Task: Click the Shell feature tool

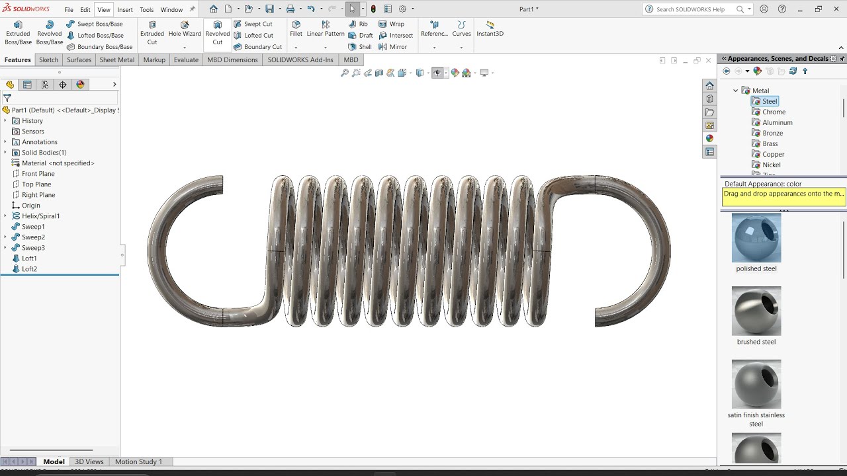Action: 360,47
